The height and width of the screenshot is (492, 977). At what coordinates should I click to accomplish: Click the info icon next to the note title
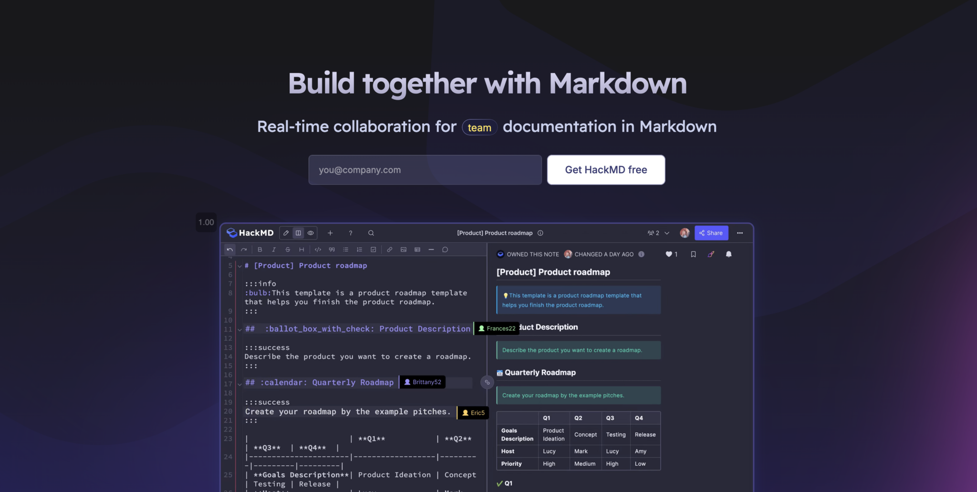[540, 233]
